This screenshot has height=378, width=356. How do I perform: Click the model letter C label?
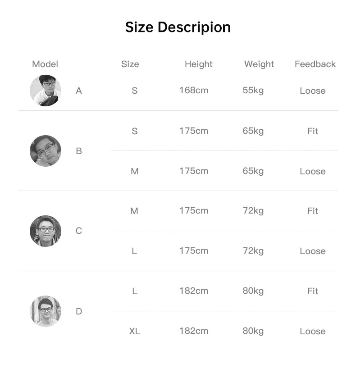coord(79,231)
